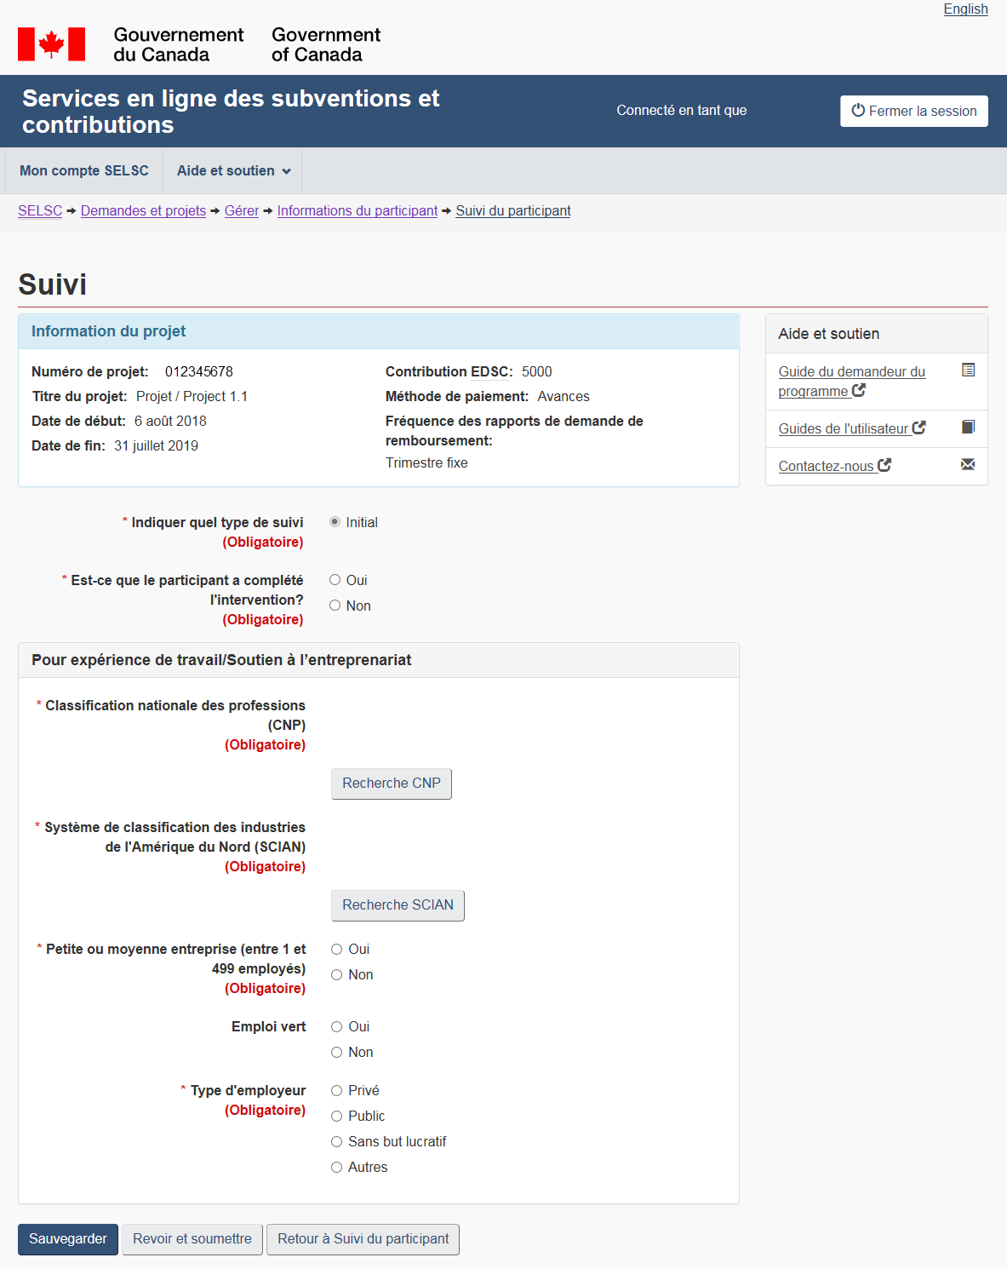
Task: Open Mon compte SELSC menu item
Action: click(84, 171)
